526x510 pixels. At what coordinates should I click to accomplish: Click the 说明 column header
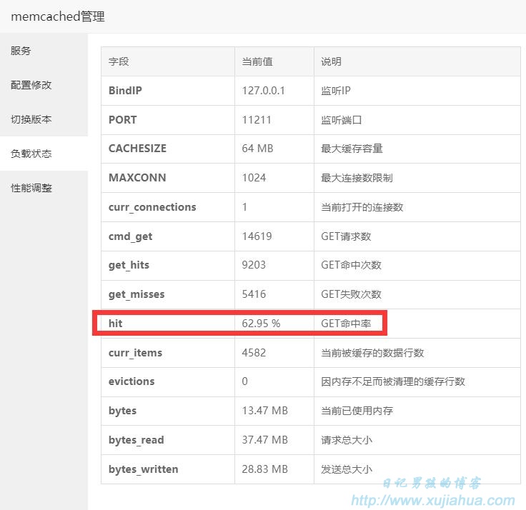pos(331,61)
